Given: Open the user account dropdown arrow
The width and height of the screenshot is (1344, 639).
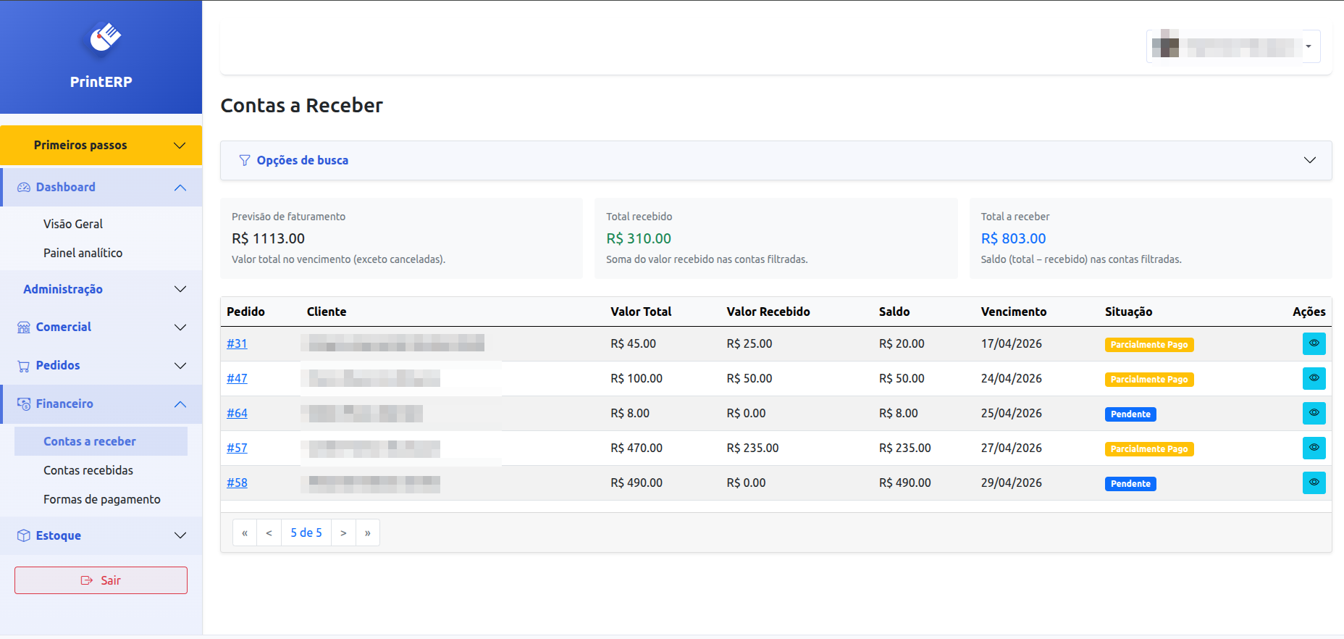Looking at the screenshot, I should [x=1309, y=47].
